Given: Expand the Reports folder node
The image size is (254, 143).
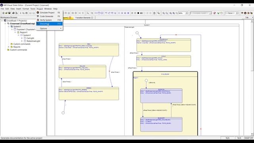Looking at the screenshot, I should (x=9, y=47).
